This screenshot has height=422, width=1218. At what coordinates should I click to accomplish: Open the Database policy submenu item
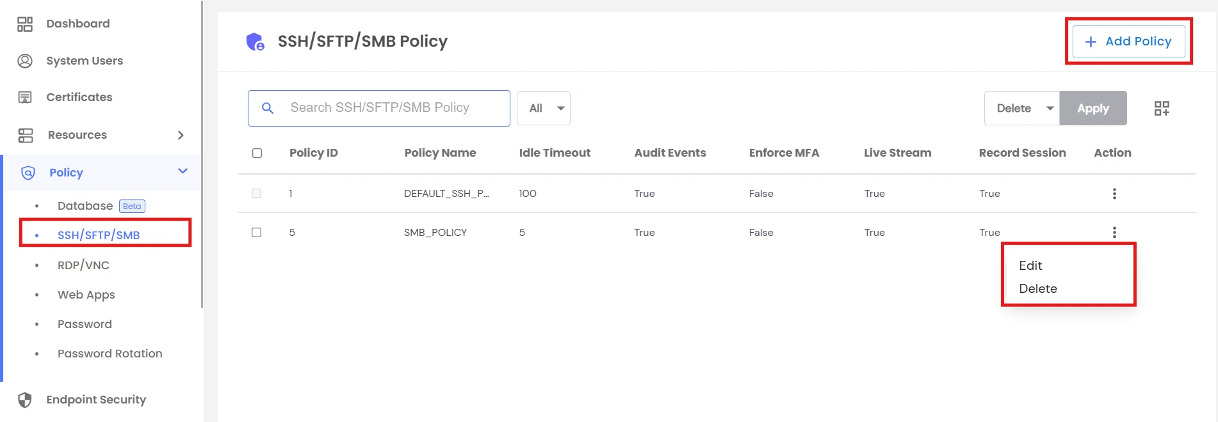click(x=85, y=206)
